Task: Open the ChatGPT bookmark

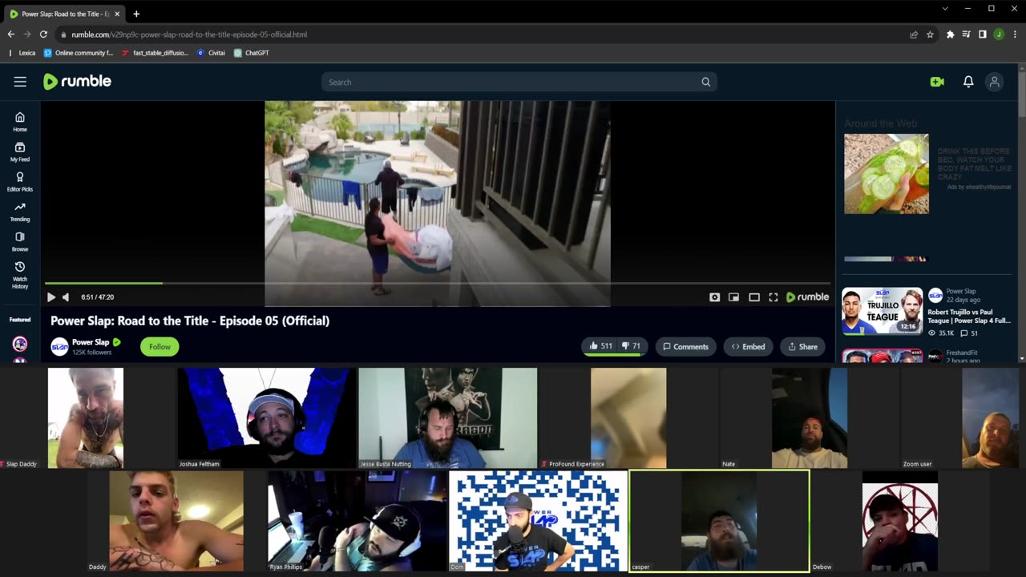Action: click(x=252, y=53)
